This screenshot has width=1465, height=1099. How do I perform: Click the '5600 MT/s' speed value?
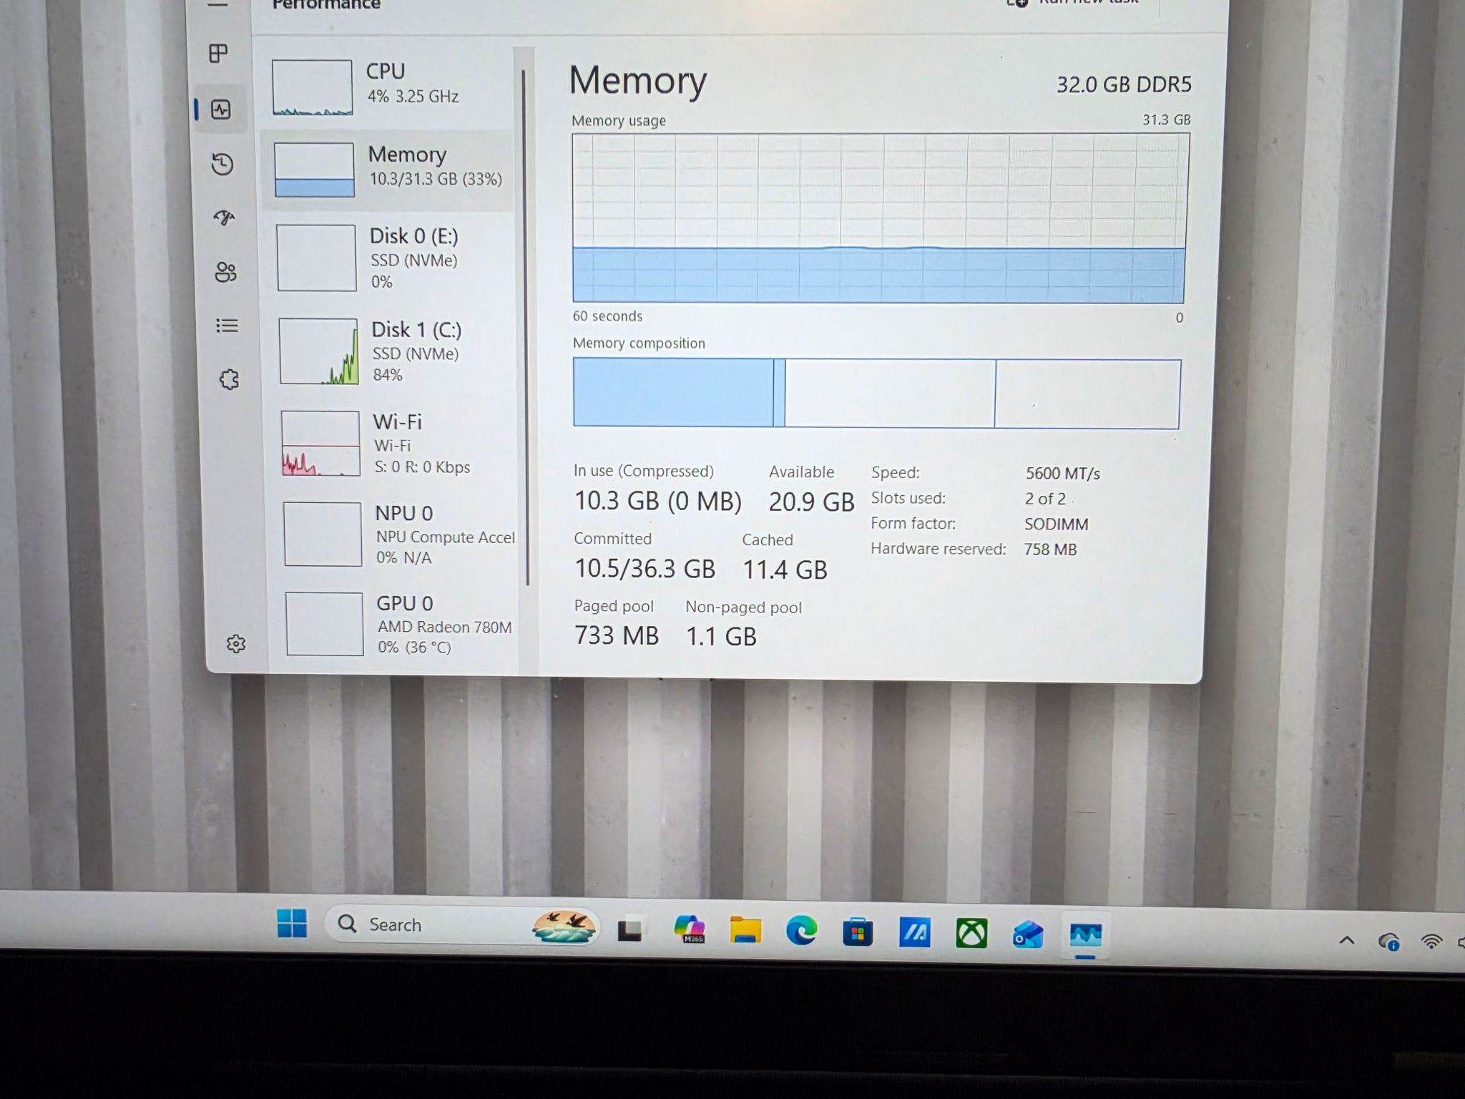tap(1062, 474)
